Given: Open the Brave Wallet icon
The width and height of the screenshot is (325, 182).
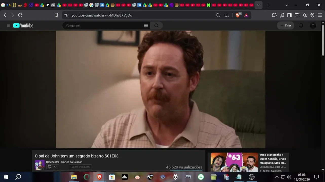Looking at the screenshot, I should point(297,15).
